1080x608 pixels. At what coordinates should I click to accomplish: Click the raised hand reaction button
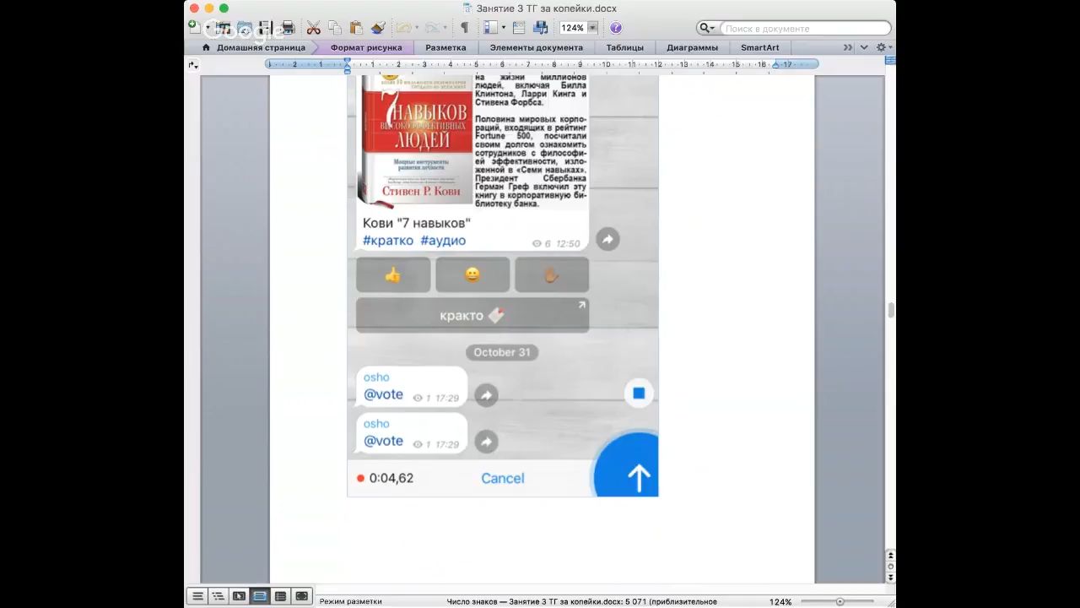click(552, 275)
